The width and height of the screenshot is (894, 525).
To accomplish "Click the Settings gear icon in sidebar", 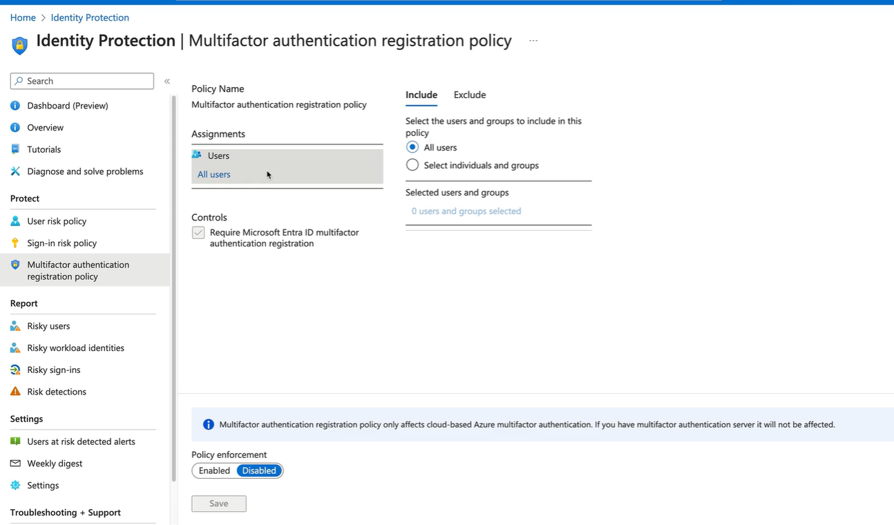I will point(15,486).
